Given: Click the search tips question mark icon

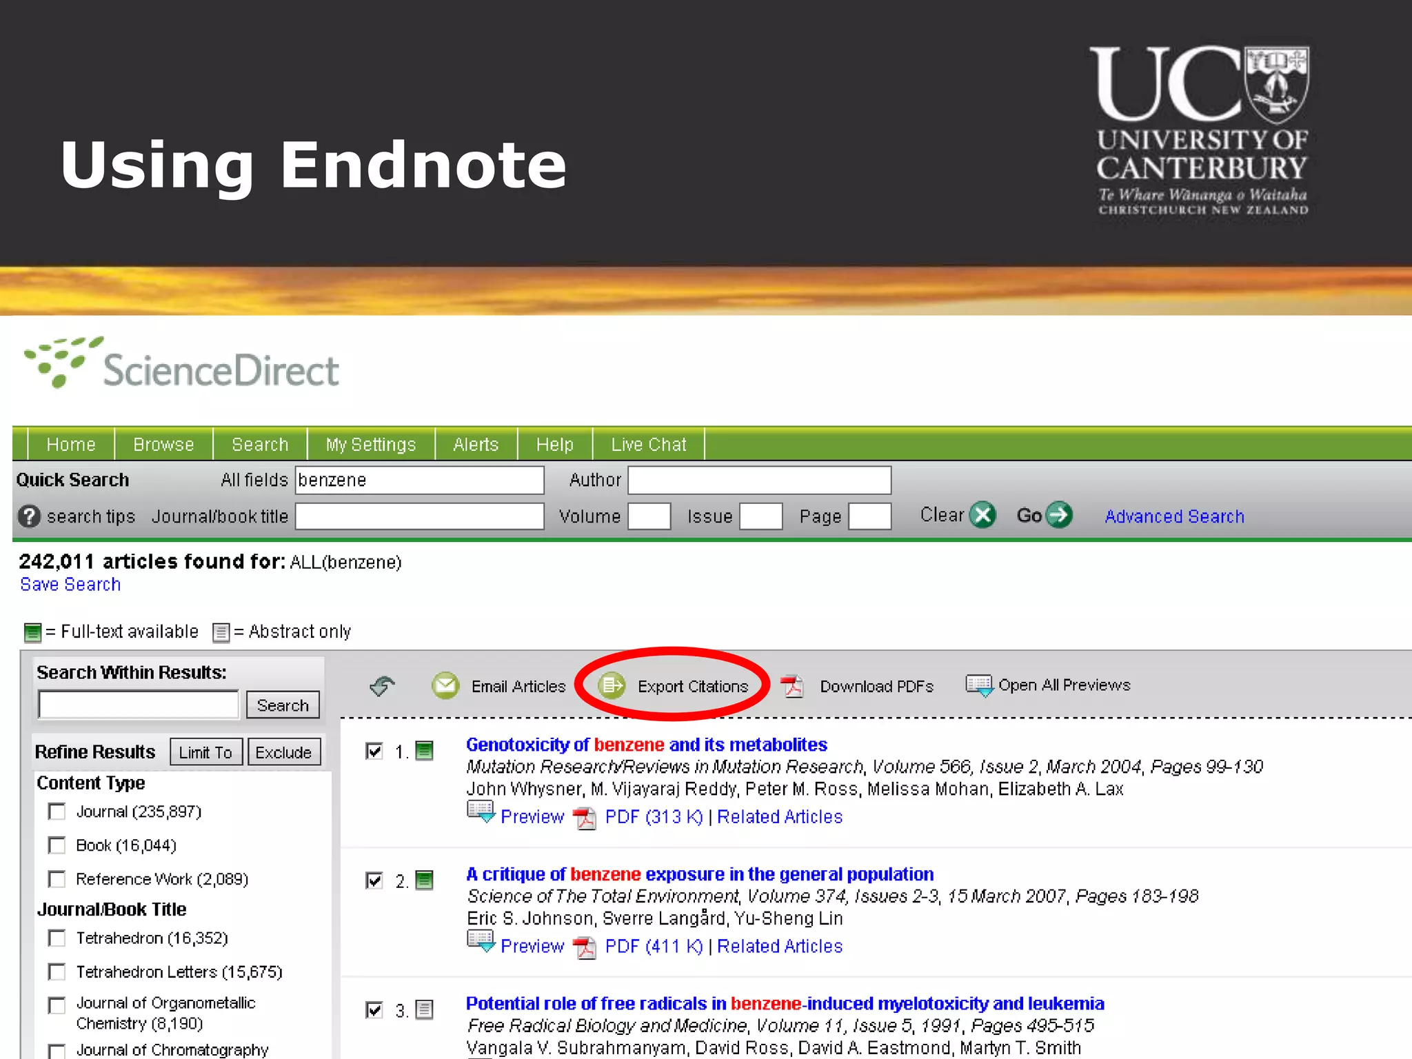Looking at the screenshot, I should (x=29, y=516).
